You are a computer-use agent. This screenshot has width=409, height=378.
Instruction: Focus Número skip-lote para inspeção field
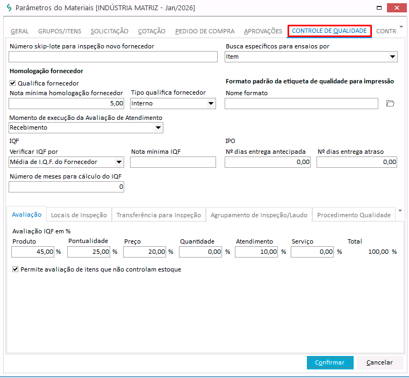pyautogui.click(x=113, y=56)
